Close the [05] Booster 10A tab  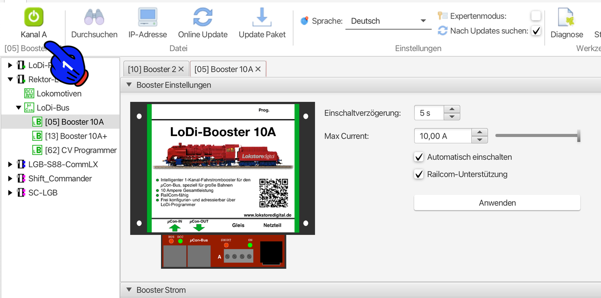coord(258,69)
